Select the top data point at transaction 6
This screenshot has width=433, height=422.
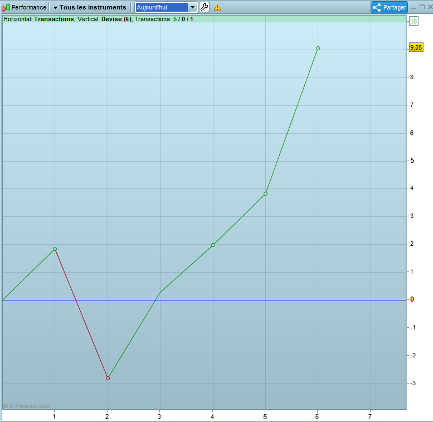point(318,48)
